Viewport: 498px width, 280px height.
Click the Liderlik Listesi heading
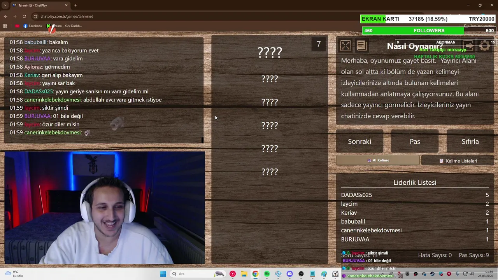click(415, 182)
